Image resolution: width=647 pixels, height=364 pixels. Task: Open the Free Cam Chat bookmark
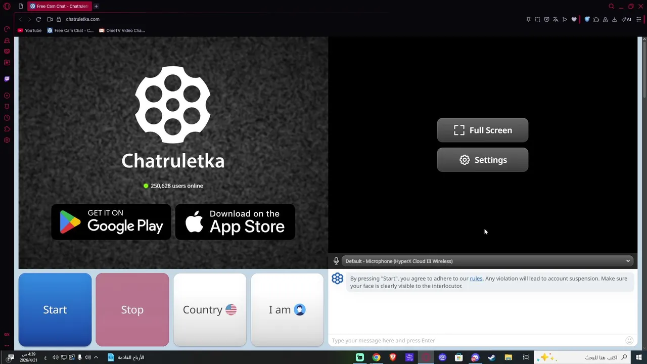pos(70,30)
